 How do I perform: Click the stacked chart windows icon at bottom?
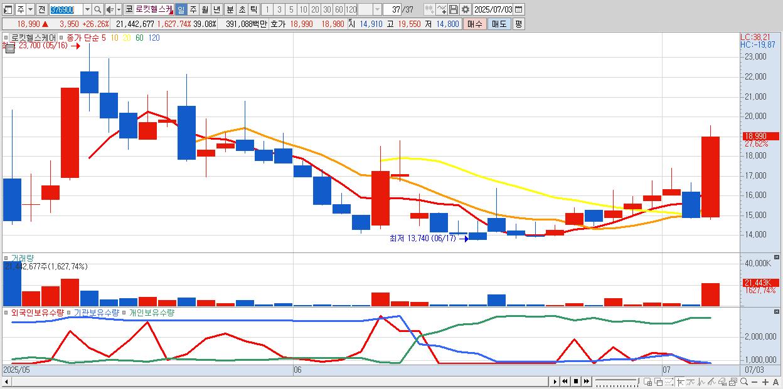733,381
